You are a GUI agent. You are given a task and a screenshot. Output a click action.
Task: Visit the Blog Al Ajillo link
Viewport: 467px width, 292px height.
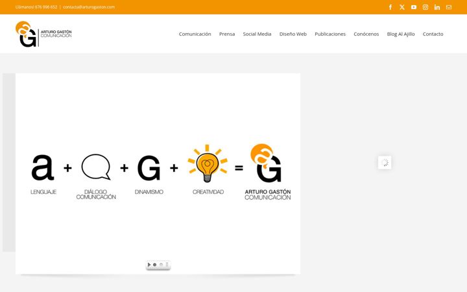point(401,34)
